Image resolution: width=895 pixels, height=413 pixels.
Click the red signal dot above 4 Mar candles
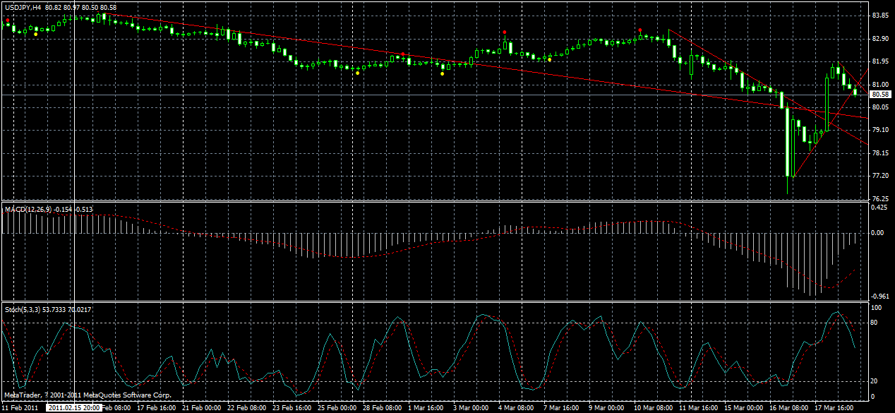tap(505, 32)
